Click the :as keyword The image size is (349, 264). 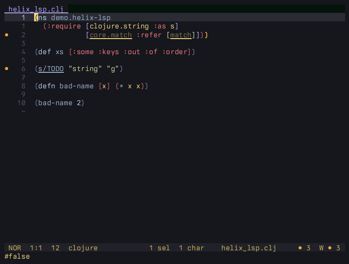(x=160, y=26)
